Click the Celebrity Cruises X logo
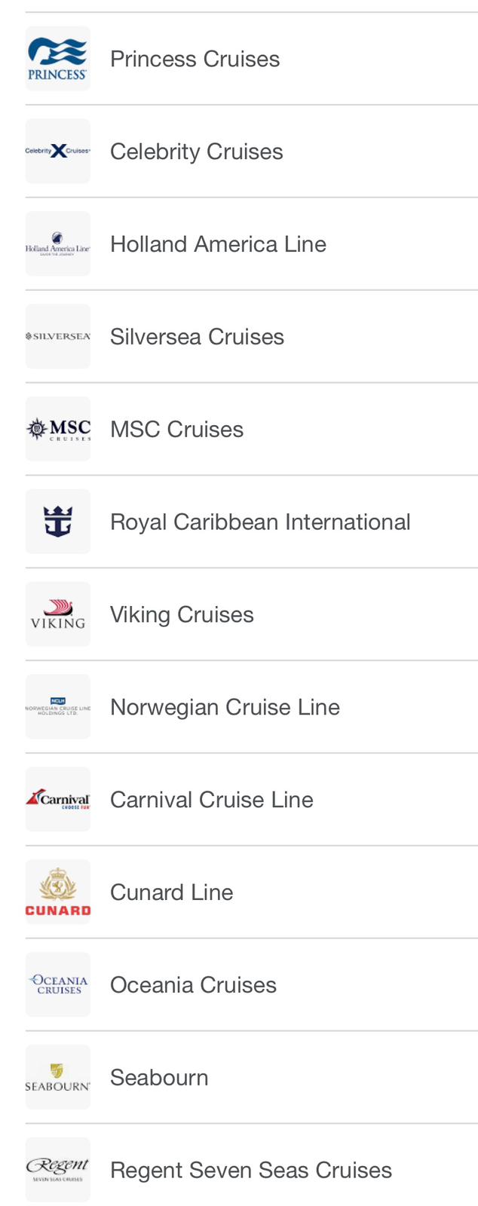This screenshot has width=478, height=1206. (58, 152)
